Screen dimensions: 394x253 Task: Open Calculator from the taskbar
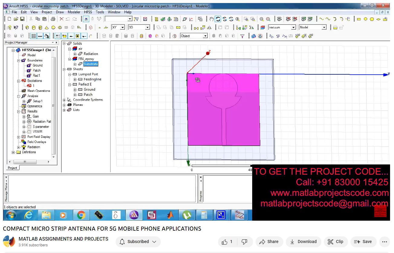pos(204,215)
